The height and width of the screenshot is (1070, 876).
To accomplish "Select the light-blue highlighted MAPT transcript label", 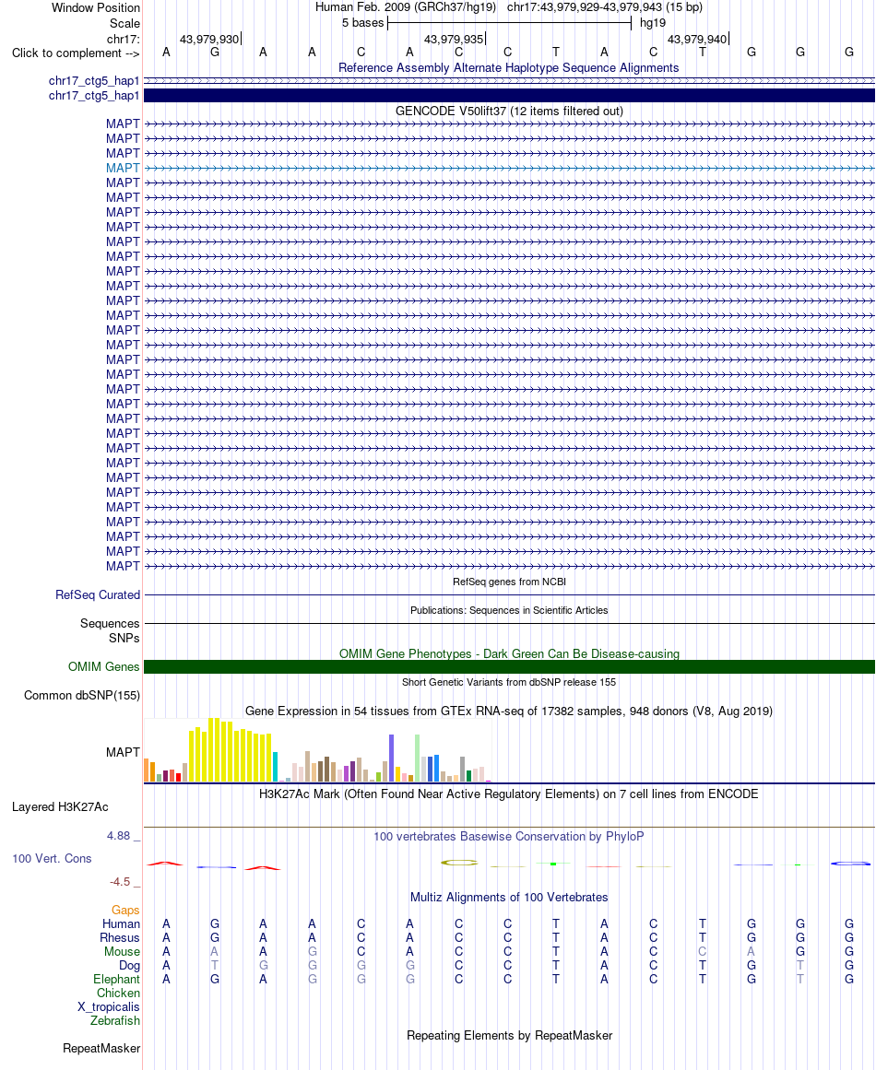I will (x=123, y=168).
